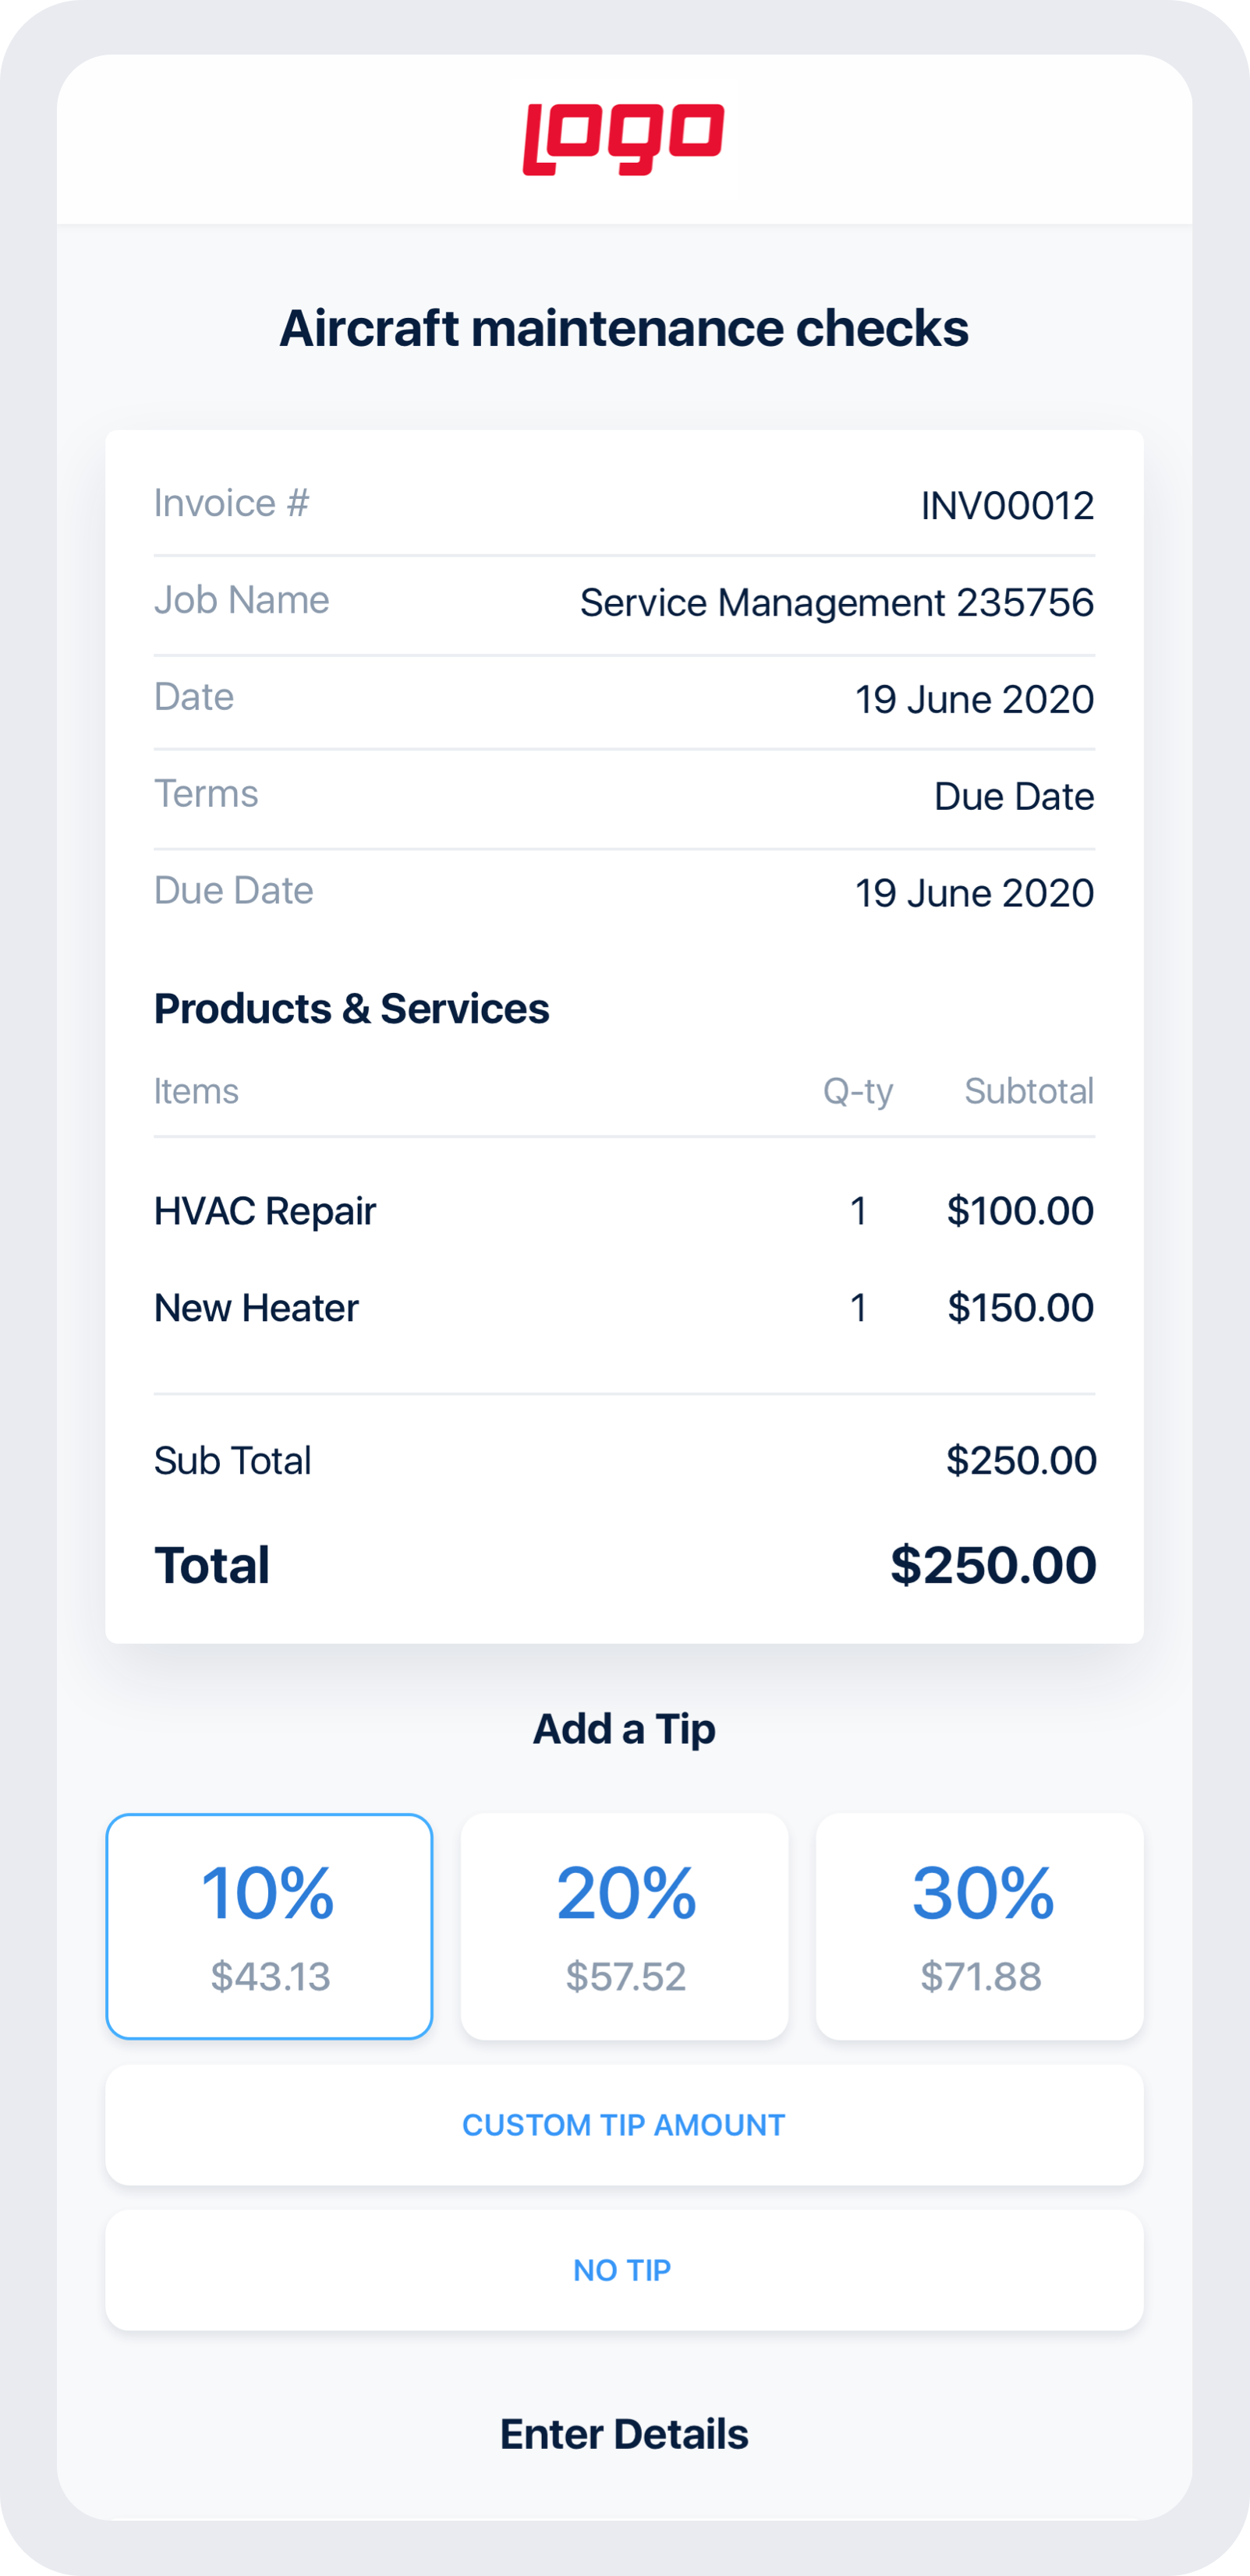Click the Items column header

(197, 1091)
